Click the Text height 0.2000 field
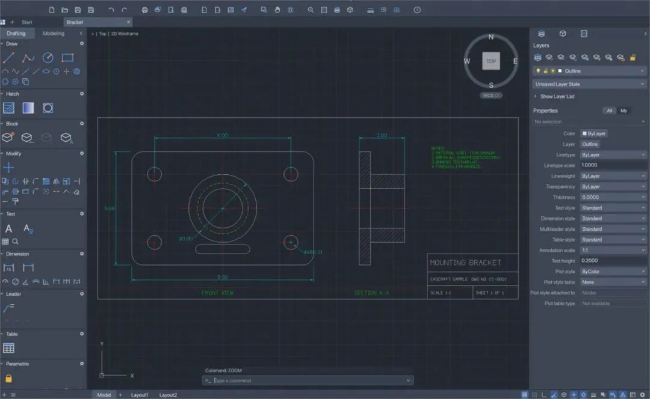The image size is (650, 399). point(613,261)
